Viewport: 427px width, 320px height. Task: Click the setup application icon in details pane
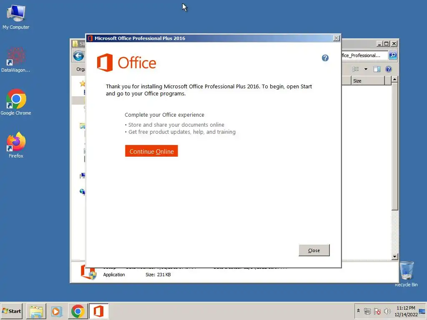tap(89, 272)
